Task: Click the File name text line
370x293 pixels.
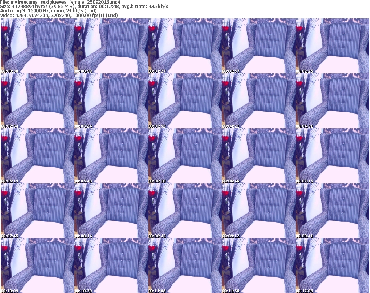Action: tap(60, 2)
